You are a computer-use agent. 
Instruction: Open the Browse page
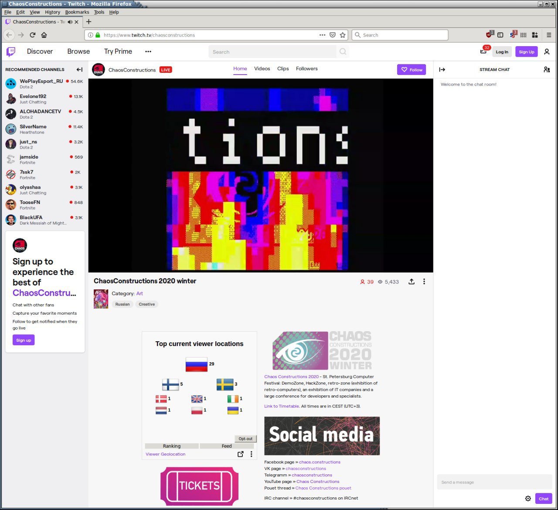(78, 51)
